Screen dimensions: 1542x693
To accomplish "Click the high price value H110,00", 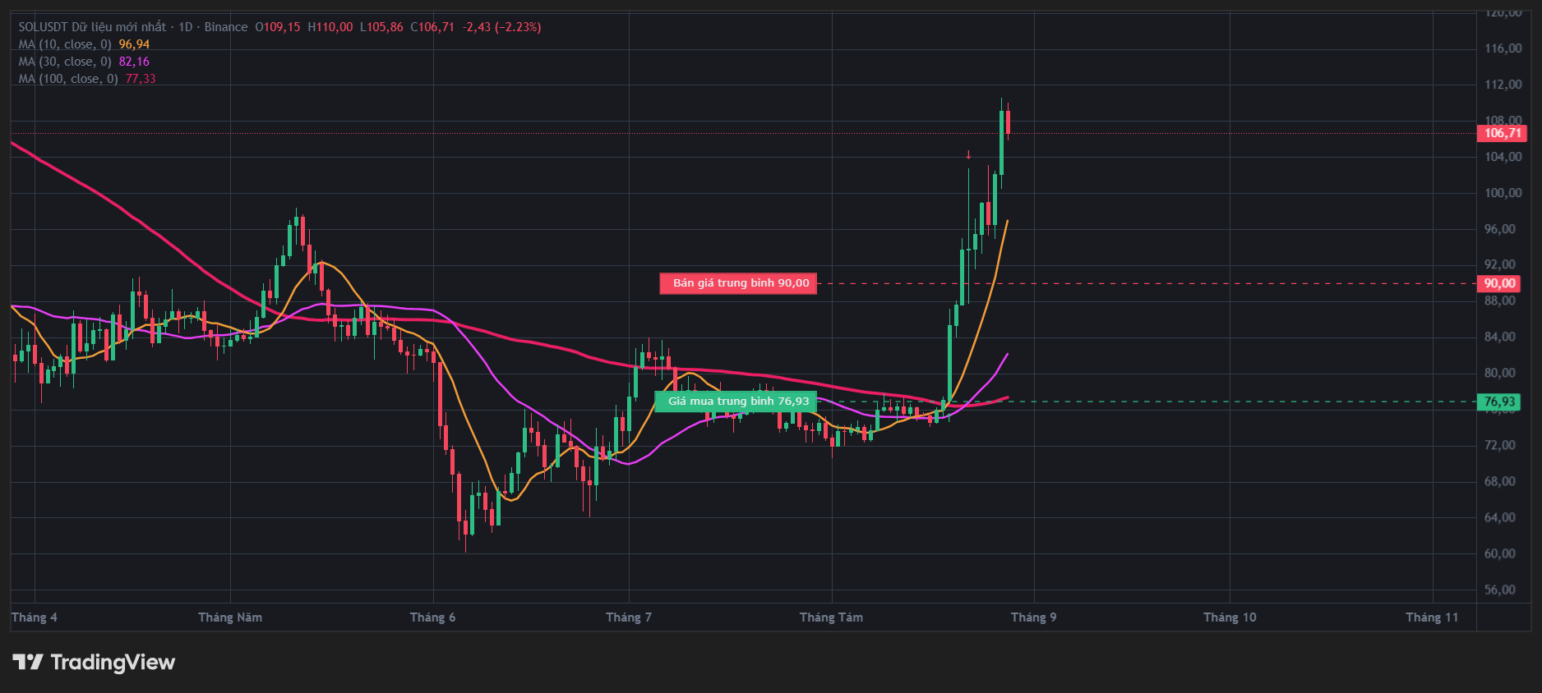I will coord(330,27).
